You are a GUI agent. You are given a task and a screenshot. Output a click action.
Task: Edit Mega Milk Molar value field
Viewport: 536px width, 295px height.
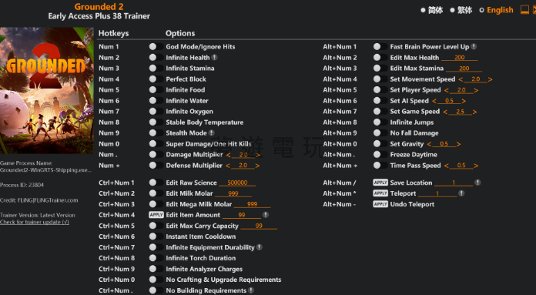coord(253,204)
